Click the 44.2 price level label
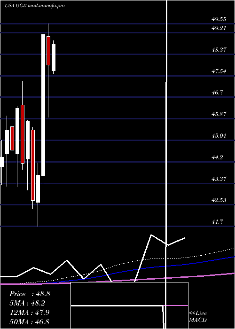 [x=217, y=157]
